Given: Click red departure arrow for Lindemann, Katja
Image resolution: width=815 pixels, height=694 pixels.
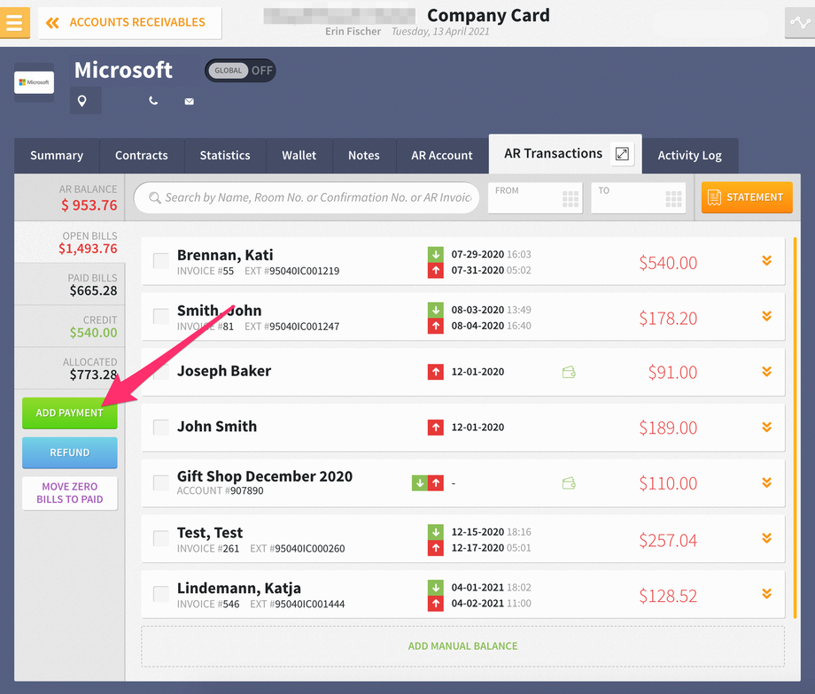Looking at the screenshot, I should click(x=436, y=604).
